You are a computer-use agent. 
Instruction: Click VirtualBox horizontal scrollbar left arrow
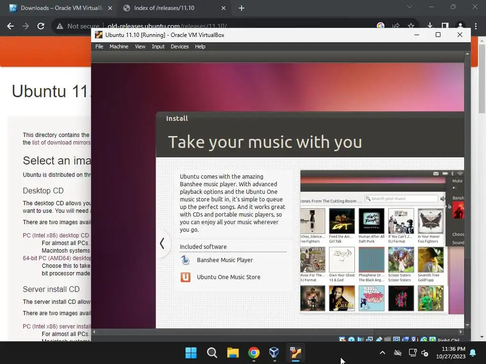point(94,332)
